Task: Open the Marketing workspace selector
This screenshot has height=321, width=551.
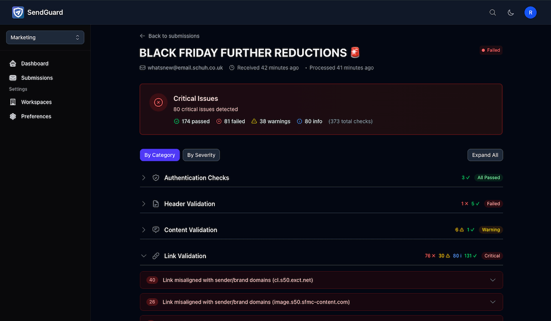Action: [x=45, y=37]
